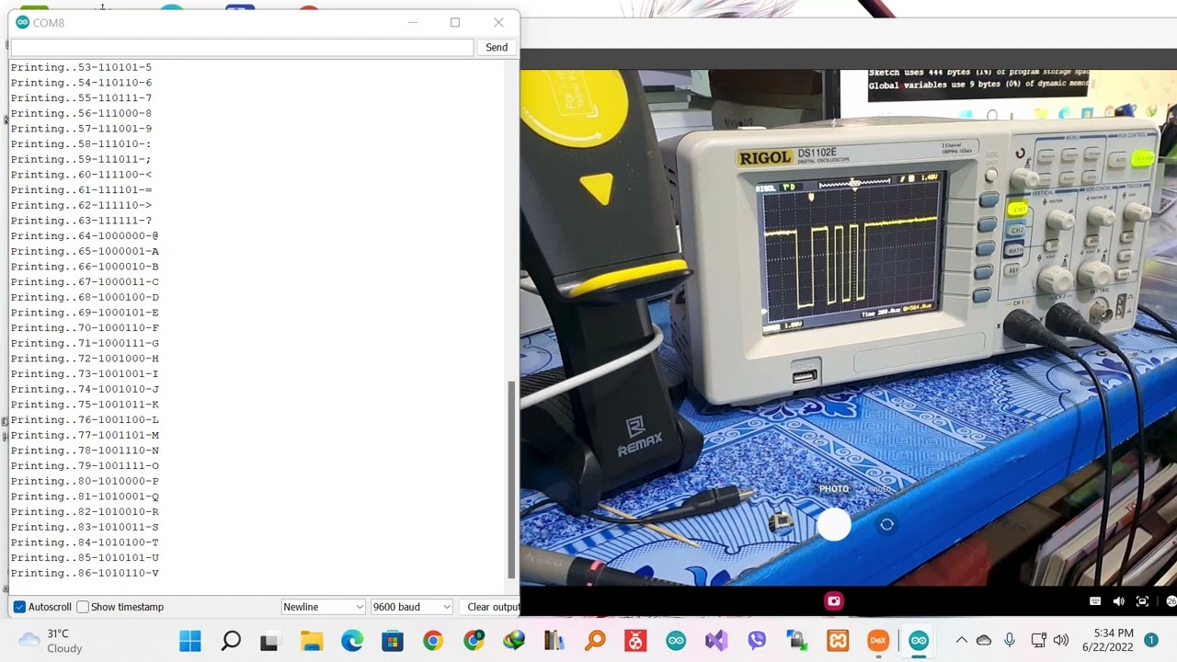Click the screen capture icon in phone bar
Viewport: 1177px width, 662px height.
(x=1142, y=601)
